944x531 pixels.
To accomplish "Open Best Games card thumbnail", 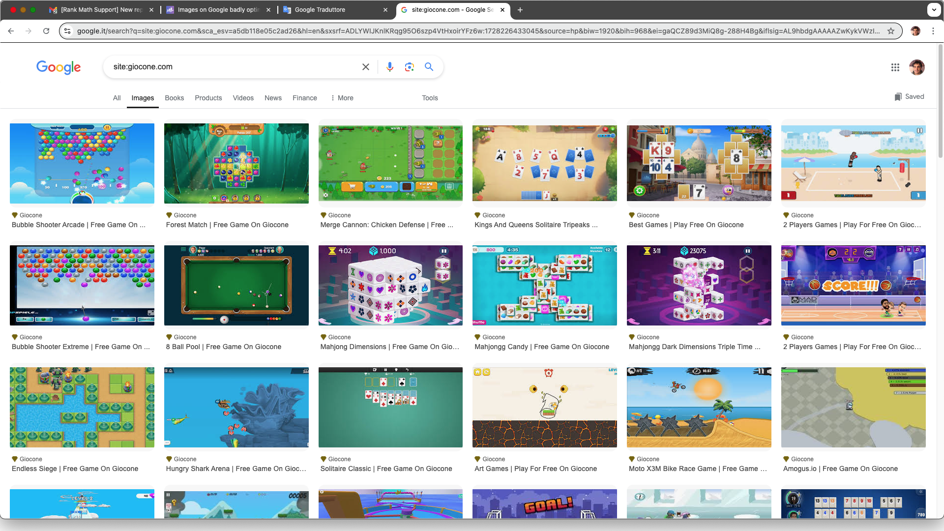I will pos(699,163).
